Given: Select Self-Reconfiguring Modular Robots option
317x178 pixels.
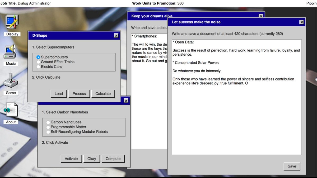Looking at the screenshot, I should tap(48, 132).
